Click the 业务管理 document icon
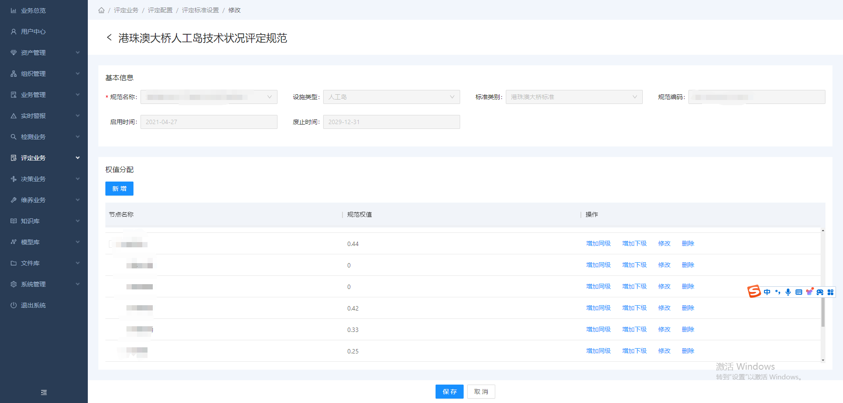Image resolution: width=843 pixels, height=403 pixels. (x=14, y=95)
